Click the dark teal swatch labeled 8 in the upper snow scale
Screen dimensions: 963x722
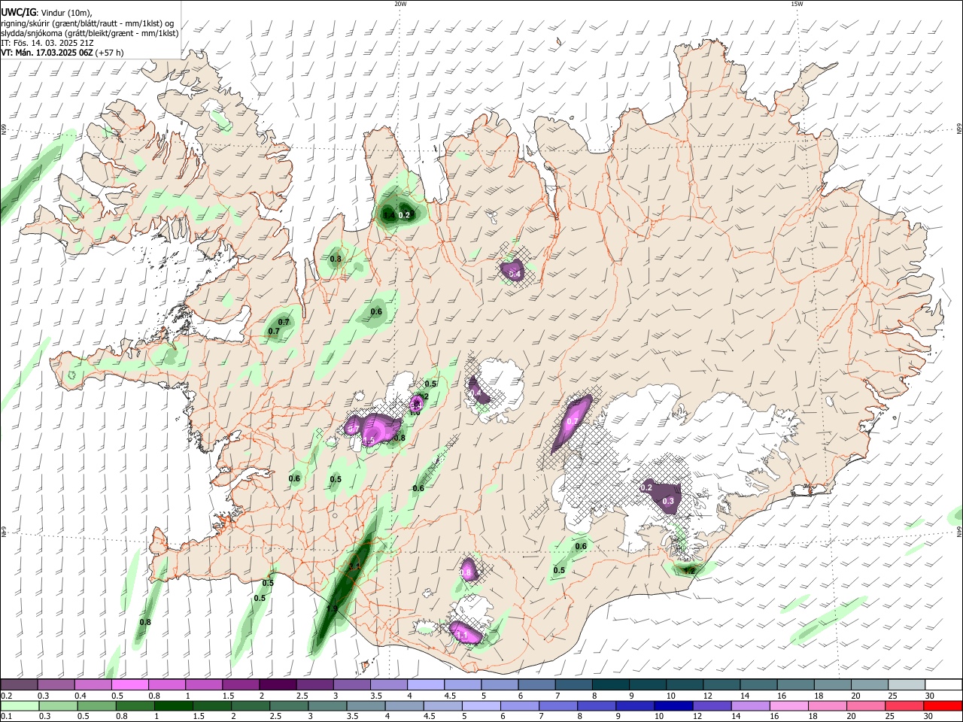point(610,684)
